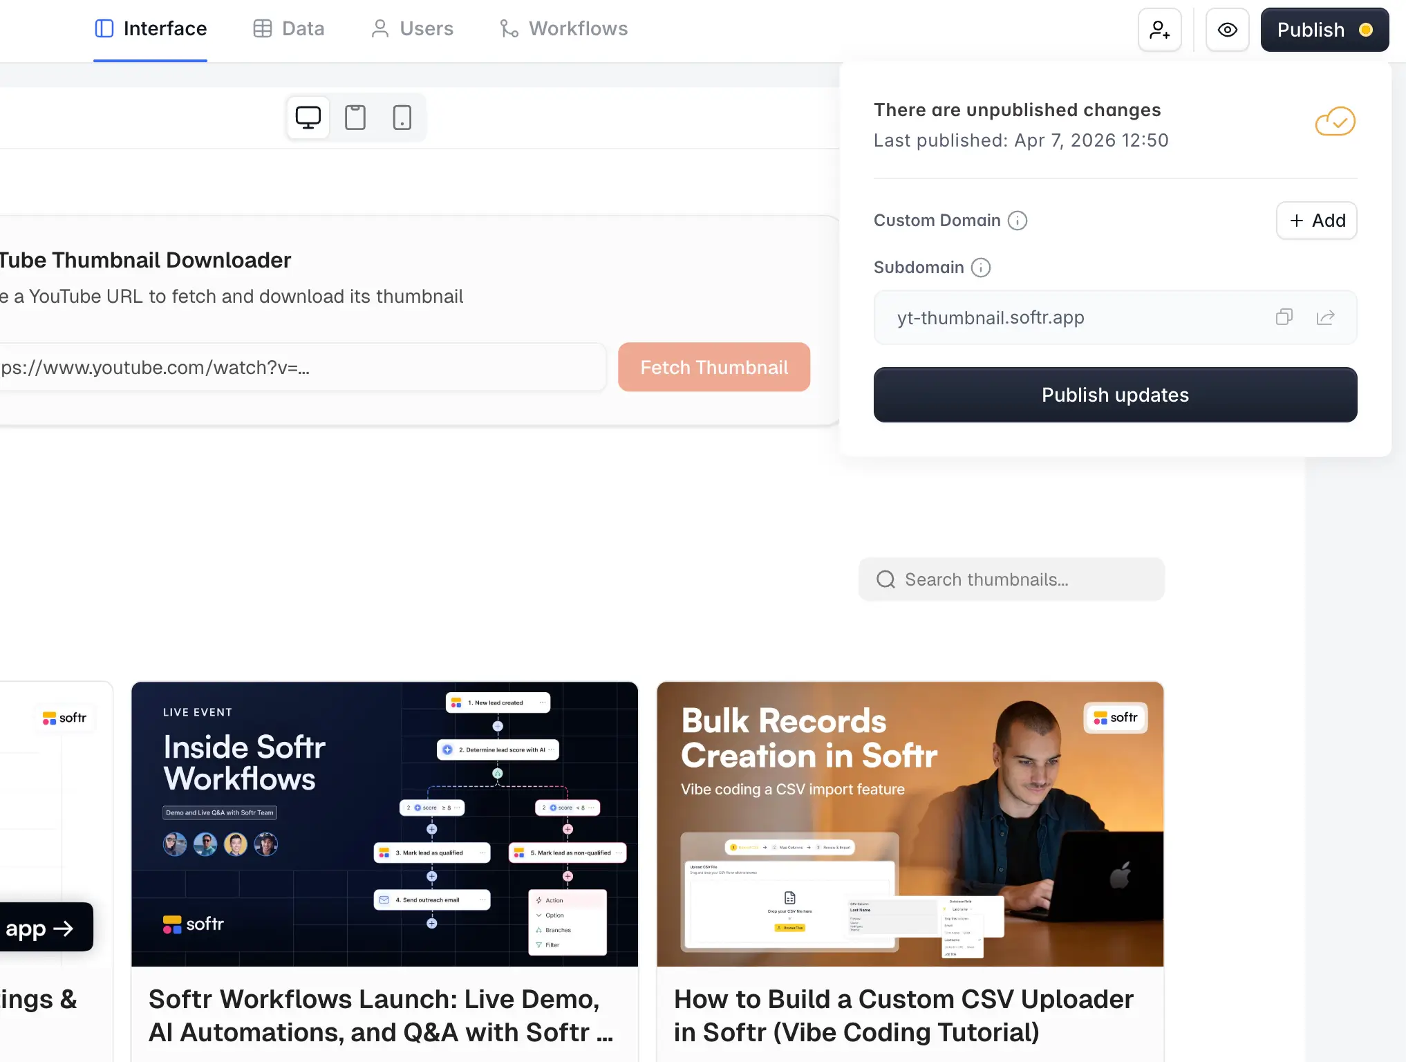
Task: Click the Publish button in top bar
Action: point(1324,30)
